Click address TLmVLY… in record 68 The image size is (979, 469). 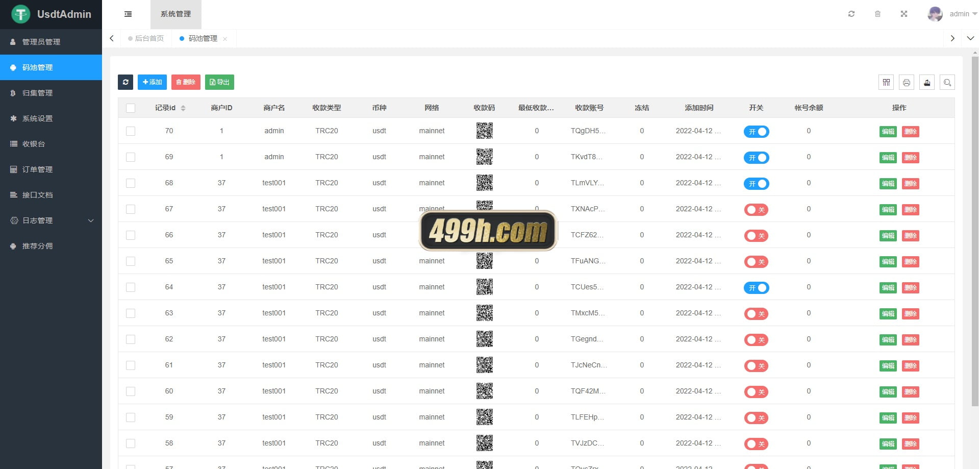(587, 183)
